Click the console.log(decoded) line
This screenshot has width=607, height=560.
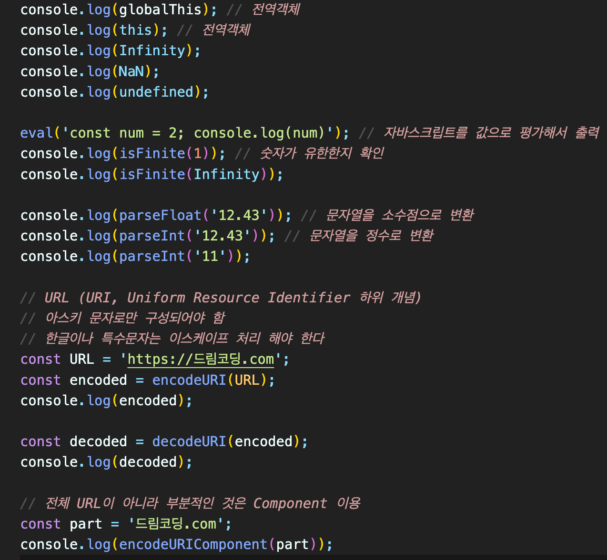point(106,462)
